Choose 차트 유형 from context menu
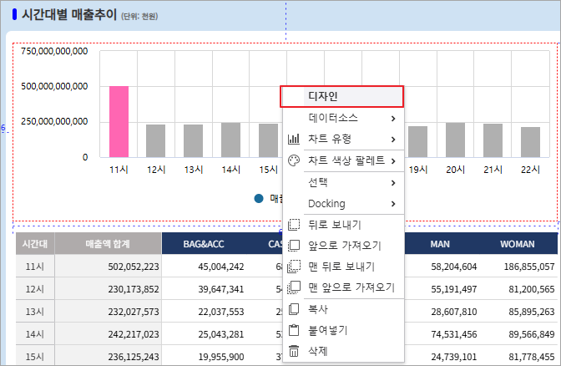The width and height of the screenshot is (561, 366). [331, 139]
